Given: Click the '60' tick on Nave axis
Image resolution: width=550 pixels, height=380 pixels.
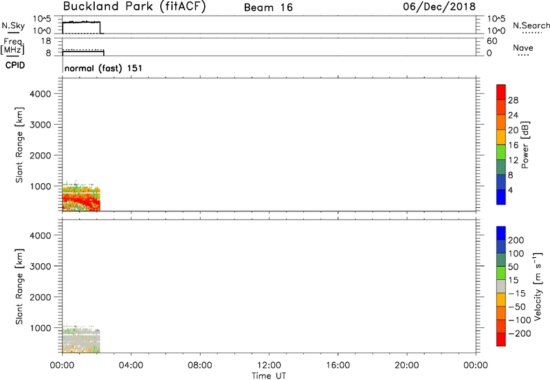Looking at the screenshot, I should pyautogui.click(x=492, y=41).
